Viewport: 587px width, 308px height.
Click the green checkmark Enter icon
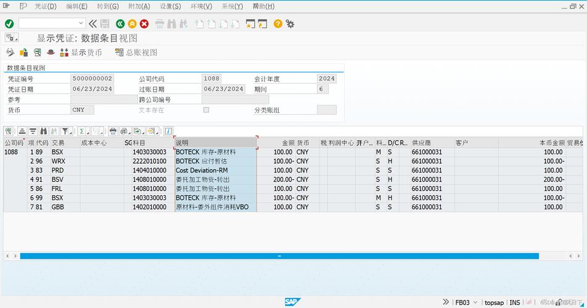tap(9, 24)
